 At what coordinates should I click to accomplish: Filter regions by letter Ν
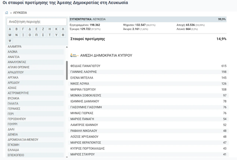click(17, 35)
